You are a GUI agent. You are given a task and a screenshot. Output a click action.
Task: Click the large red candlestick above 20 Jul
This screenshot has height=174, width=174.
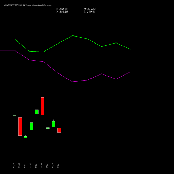click(x=20, y=126)
